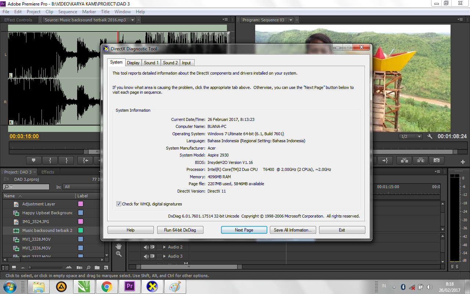This screenshot has height=294, width=470.
Task: Mute the Audio 3 track speaker toggle
Action: pos(146,256)
